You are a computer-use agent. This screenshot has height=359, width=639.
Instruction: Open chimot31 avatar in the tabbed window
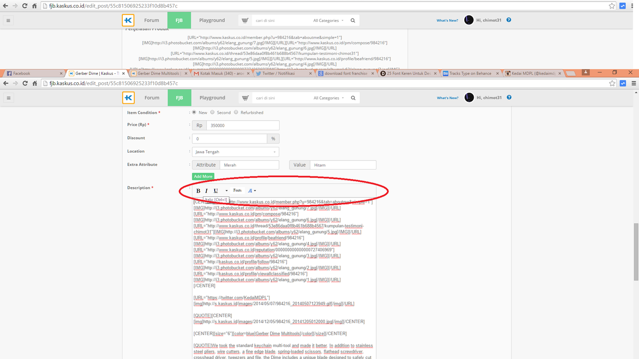click(x=469, y=98)
